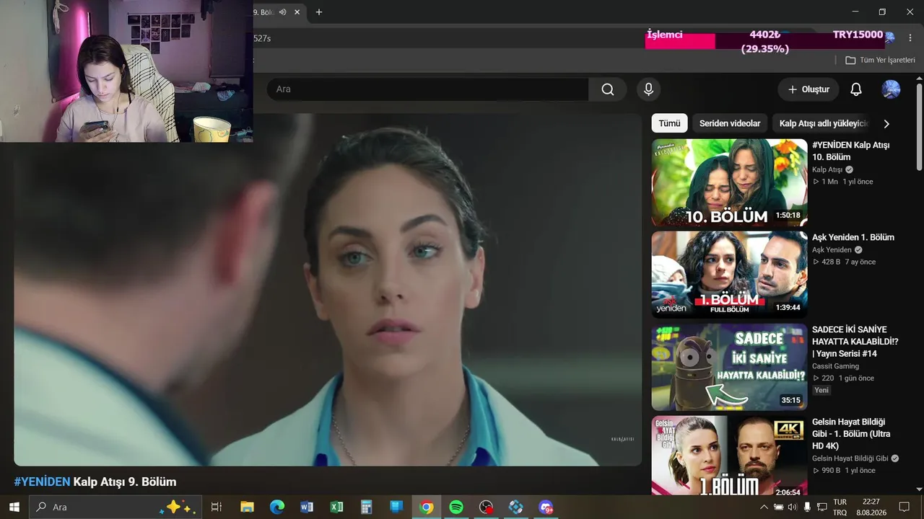Open YouTube notifications bell

pos(855,89)
